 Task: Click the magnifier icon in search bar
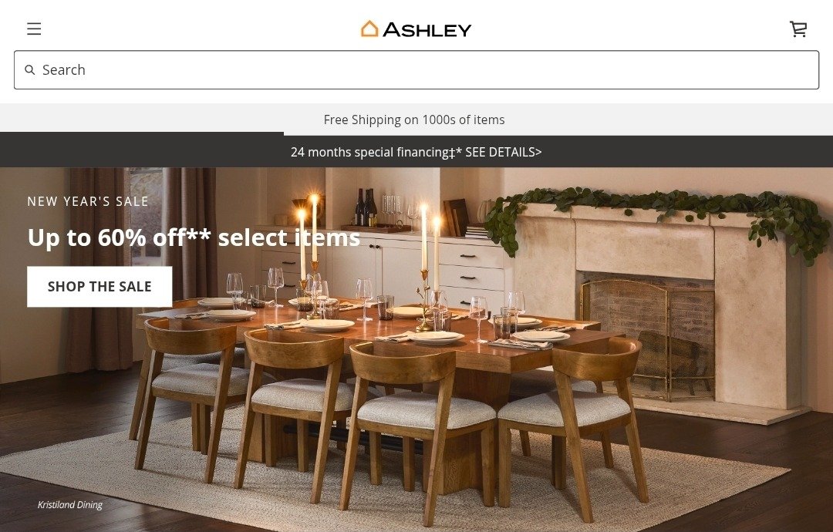point(30,70)
